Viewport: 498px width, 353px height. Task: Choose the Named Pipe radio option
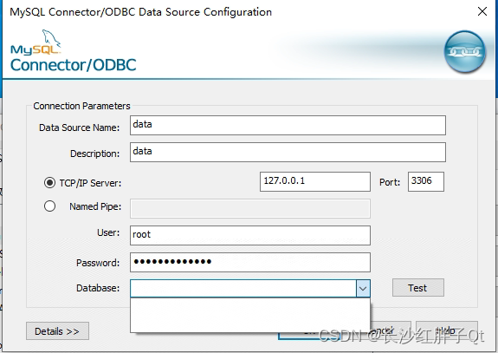click(49, 206)
